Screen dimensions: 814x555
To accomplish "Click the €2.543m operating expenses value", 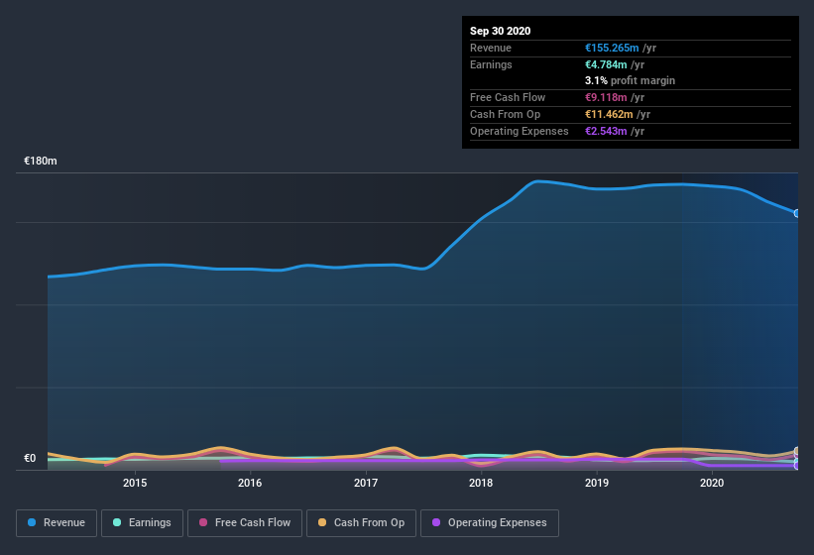I will 606,131.
